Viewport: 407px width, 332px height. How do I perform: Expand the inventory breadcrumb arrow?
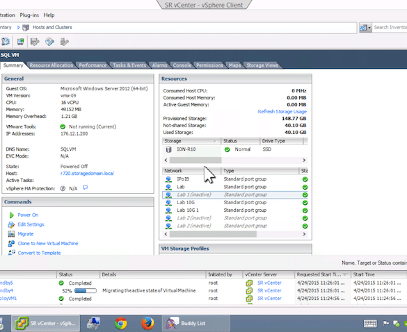point(18,27)
